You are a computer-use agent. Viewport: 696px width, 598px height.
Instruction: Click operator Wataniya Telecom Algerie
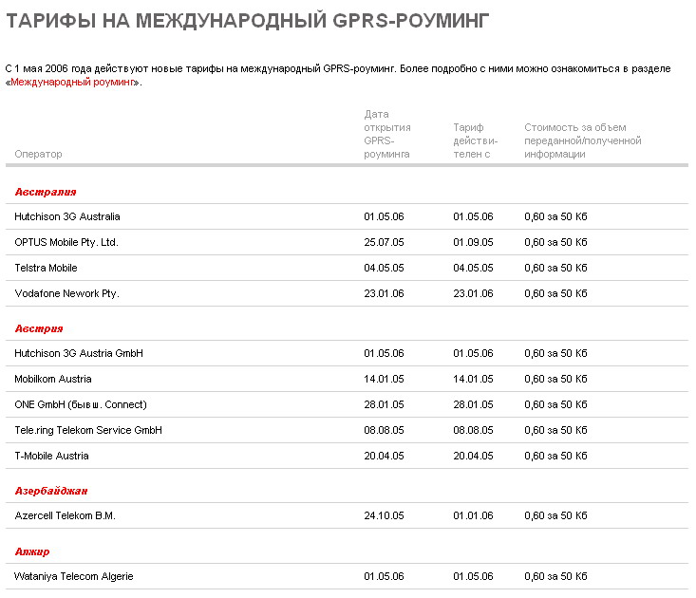(74, 576)
